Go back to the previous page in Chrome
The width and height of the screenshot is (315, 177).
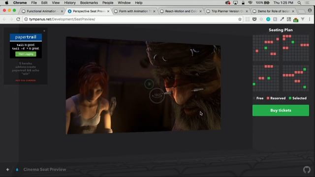(4, 19)
